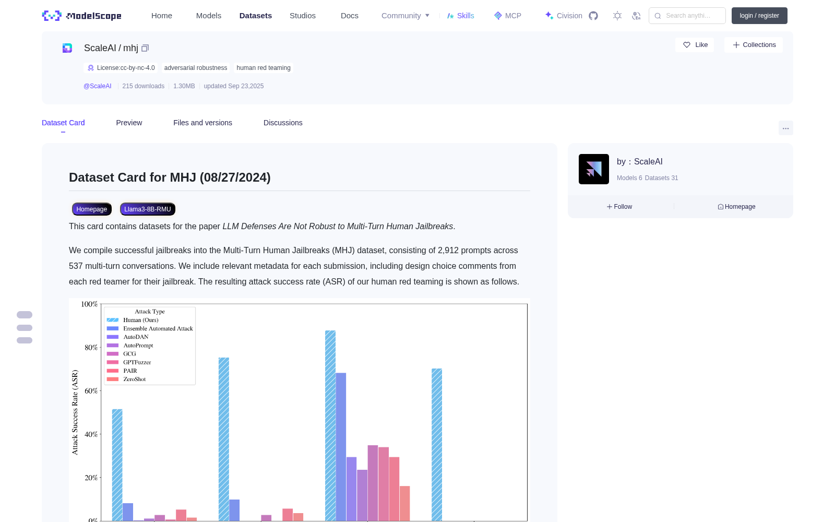Add dataset to Collections
Viewport: 835px width, 522px height.
tap(754, 45)
